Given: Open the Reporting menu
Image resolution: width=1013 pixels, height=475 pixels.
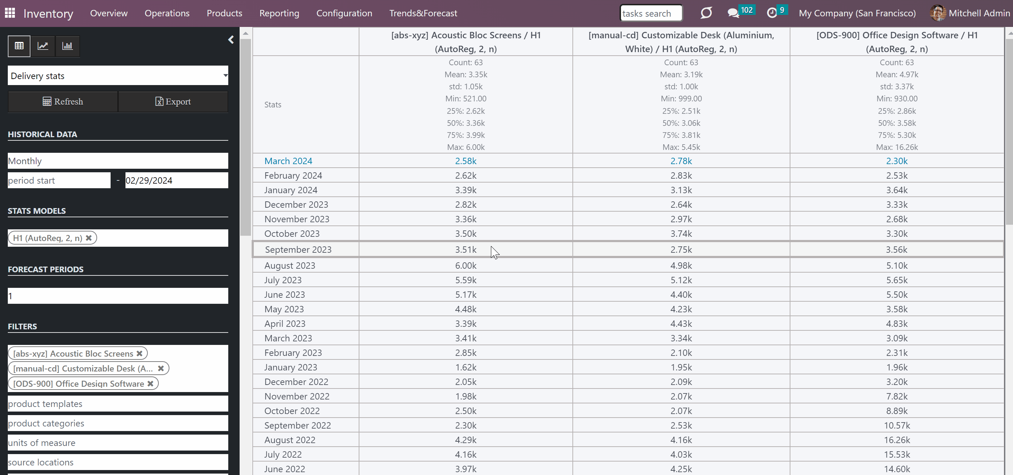Looking at the screenshot, I should 279,13.
